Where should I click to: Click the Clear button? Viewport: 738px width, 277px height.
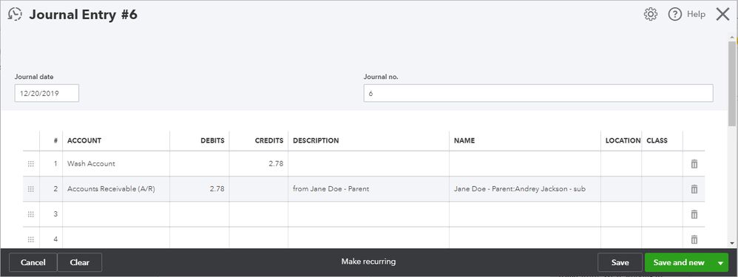coord(80,262)
